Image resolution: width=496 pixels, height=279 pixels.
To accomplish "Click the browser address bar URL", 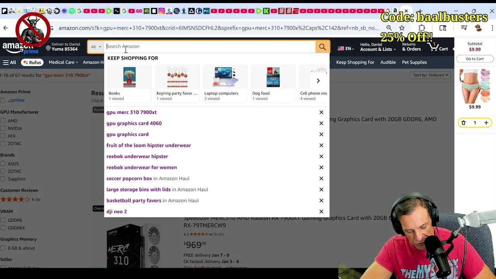I will point(219,28).
